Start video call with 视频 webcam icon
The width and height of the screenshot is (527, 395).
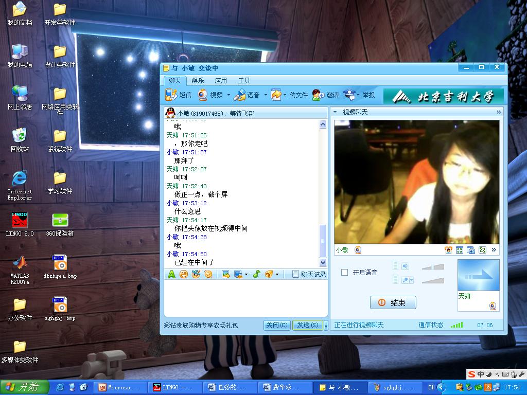tap(203, 95)
